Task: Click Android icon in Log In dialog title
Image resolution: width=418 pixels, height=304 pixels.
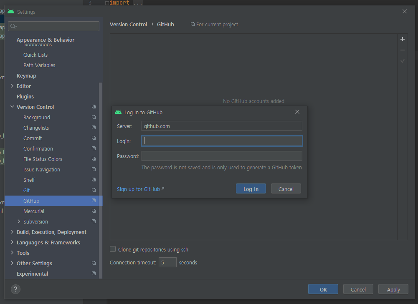Action: (118, 112)
